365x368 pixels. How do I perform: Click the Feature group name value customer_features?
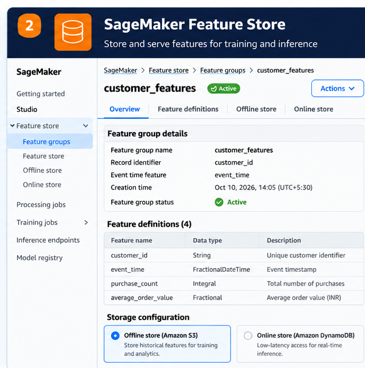click(244, 150)
